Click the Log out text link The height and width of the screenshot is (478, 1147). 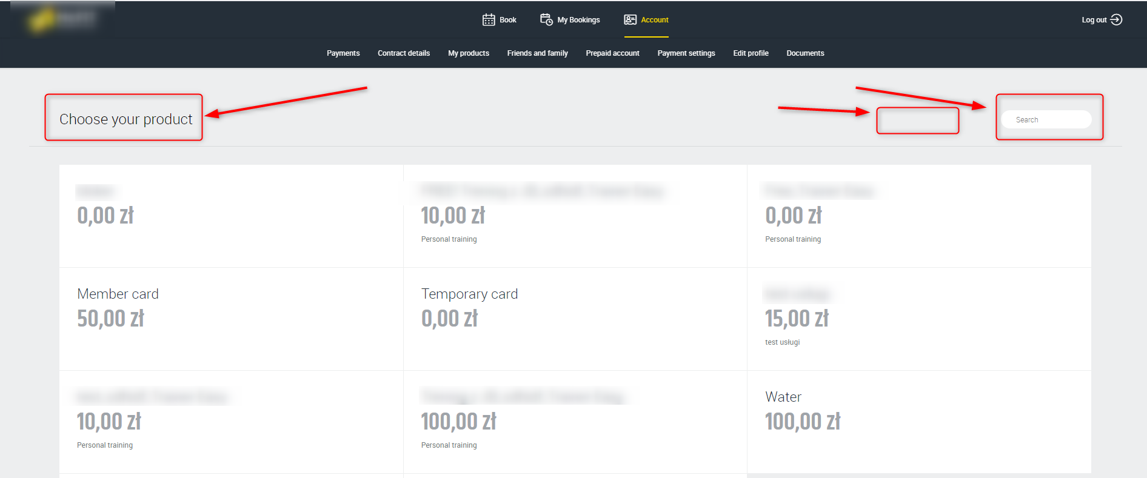pyautogui.click(x=1094, y=20)
